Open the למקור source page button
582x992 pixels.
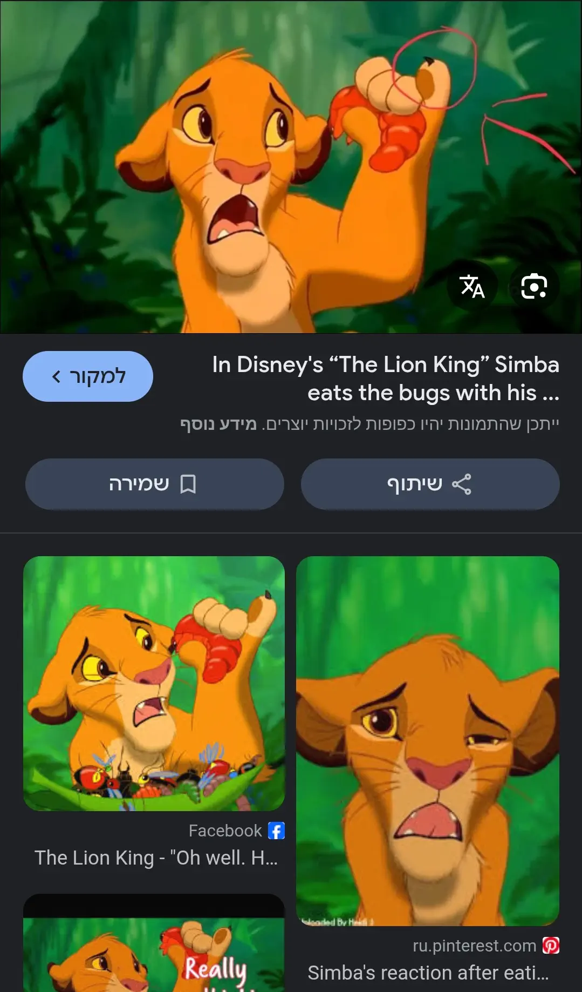[88, 376]
